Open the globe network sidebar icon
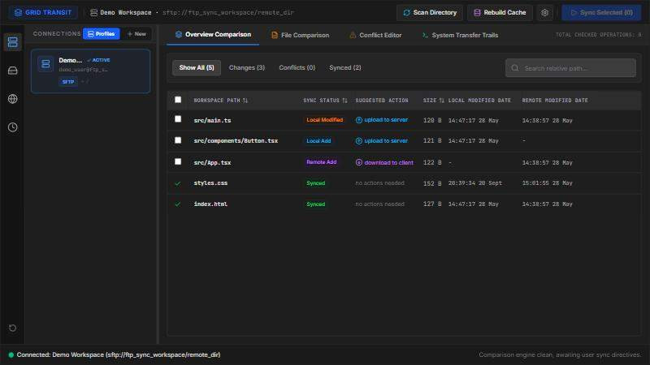Viewport: 650px width, 365px height. click(12, 99)
